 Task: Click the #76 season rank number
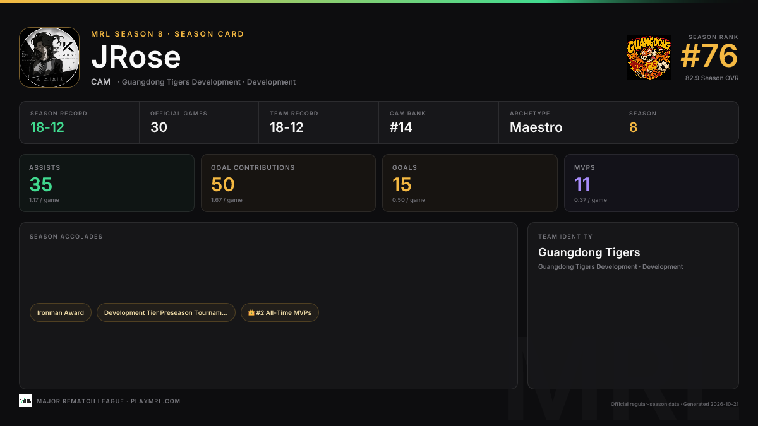(x=709, y=57)
